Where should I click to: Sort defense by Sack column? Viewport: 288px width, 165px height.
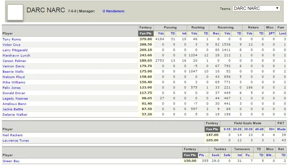point(215,155)
